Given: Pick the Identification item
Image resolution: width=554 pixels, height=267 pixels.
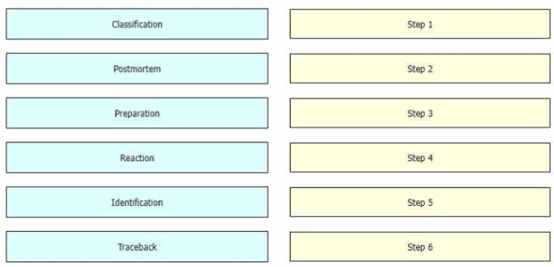Looking at the screenshot, I should tap(137, 202).
